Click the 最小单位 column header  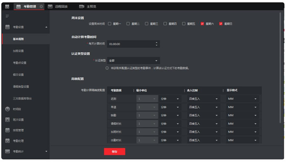141,90
